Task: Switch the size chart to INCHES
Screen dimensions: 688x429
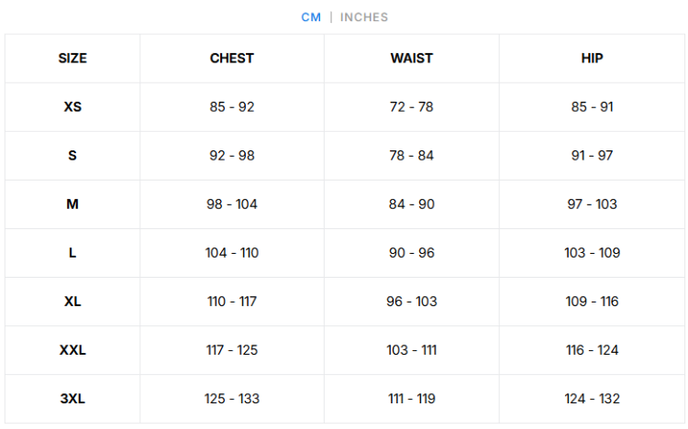Action: click(x=364, y=17)
